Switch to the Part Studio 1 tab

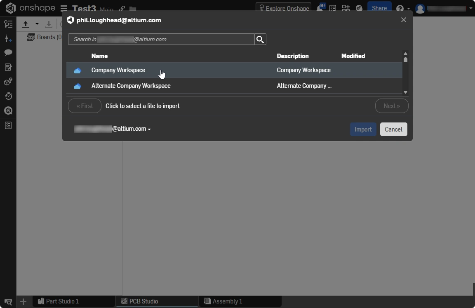click(74, 301)
